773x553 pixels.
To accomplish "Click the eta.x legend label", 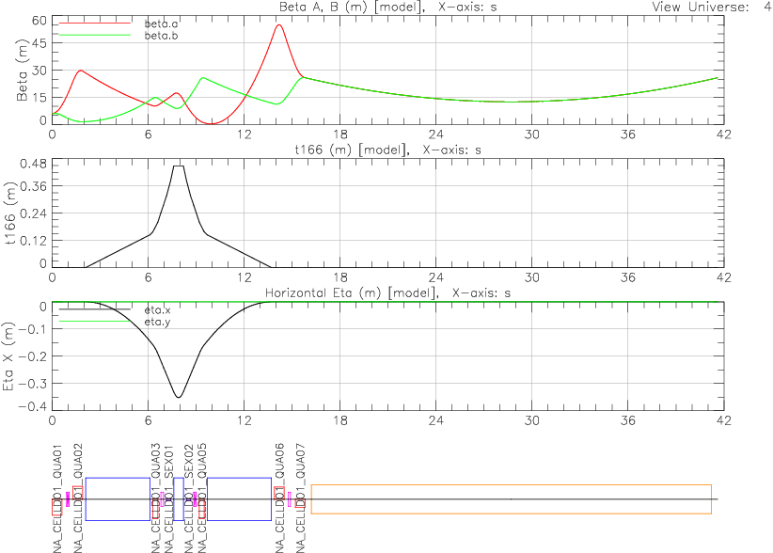I will point(158,310).
